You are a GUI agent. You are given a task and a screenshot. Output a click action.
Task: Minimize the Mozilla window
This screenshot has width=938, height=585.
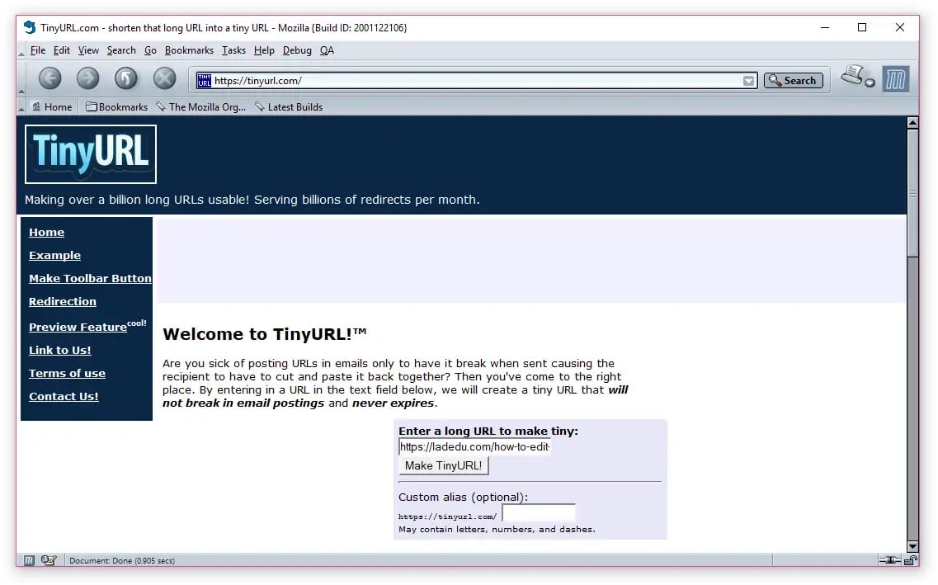pos(825,27)
